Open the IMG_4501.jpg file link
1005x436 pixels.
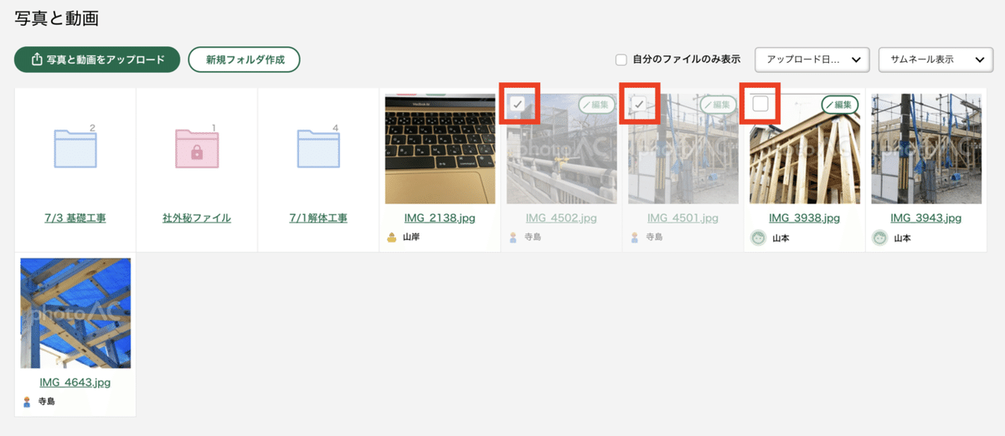(x=683, y=218)
